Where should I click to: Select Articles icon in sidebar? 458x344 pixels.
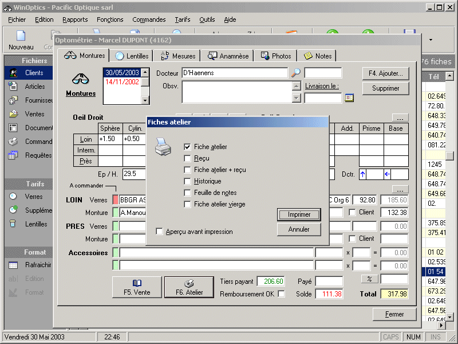(13, 87)
